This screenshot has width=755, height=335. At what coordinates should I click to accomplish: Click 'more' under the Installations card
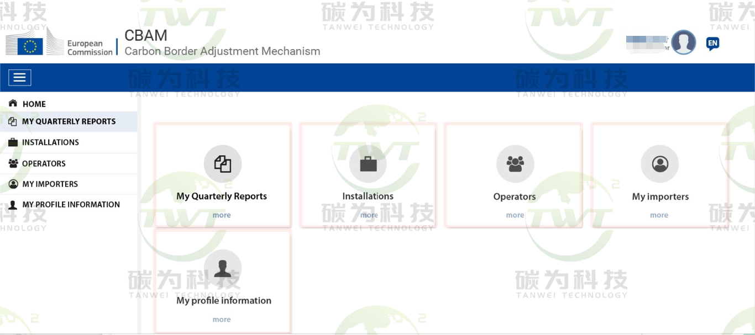[x=369, y=215]
